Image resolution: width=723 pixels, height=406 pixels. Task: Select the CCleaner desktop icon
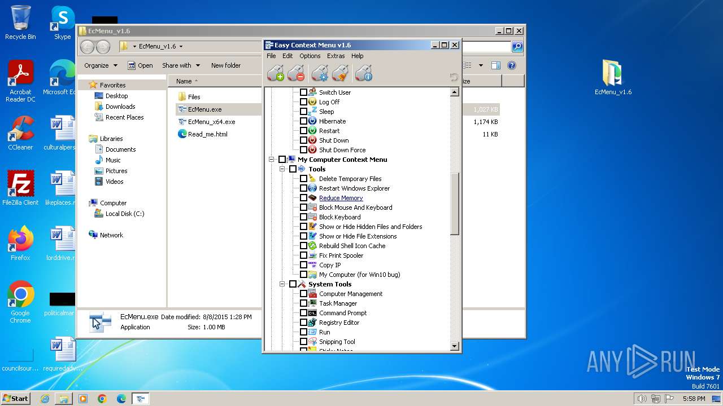click(20, 133)
